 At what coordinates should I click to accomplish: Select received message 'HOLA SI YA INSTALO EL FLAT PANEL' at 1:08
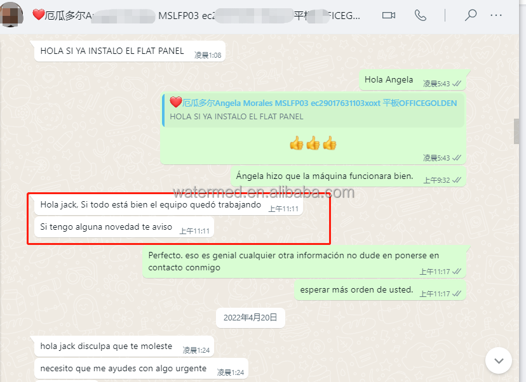[130, 51]
